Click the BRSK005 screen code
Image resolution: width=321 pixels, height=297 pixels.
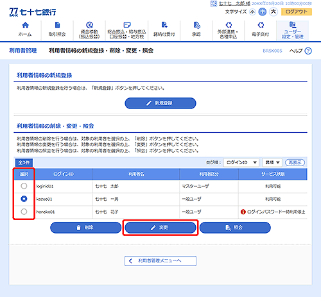click(x=272, y=51)
